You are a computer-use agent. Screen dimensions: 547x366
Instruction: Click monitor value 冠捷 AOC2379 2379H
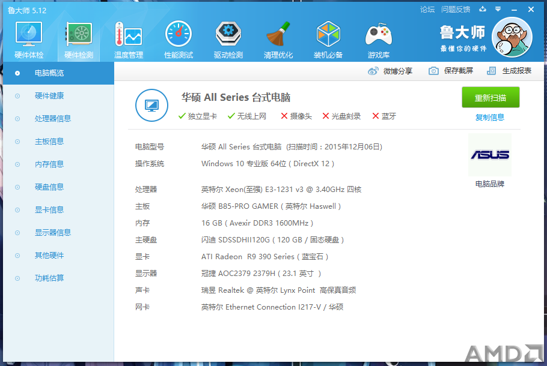261,274
